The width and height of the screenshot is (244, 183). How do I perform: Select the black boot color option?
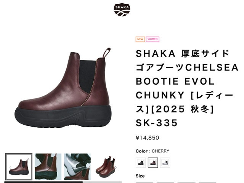[x=141, y=163]
